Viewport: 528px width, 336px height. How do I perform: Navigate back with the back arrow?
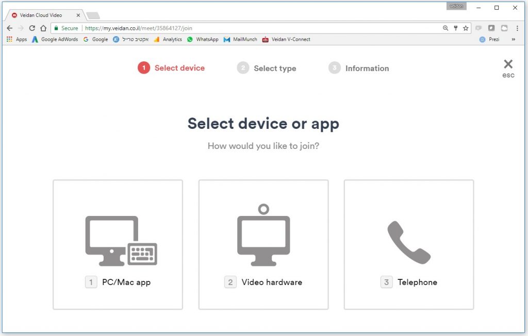coord(9,28)
